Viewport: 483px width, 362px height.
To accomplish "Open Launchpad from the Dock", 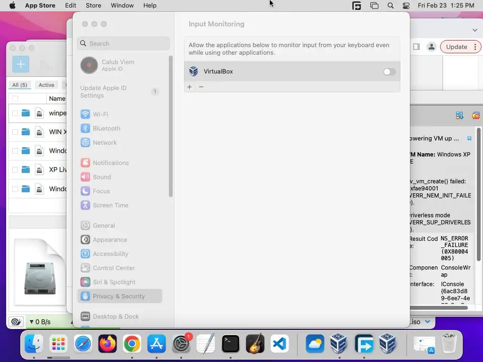I will pos(58,344).
